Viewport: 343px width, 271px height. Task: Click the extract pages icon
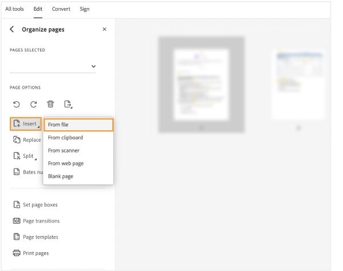pos(68,104)
